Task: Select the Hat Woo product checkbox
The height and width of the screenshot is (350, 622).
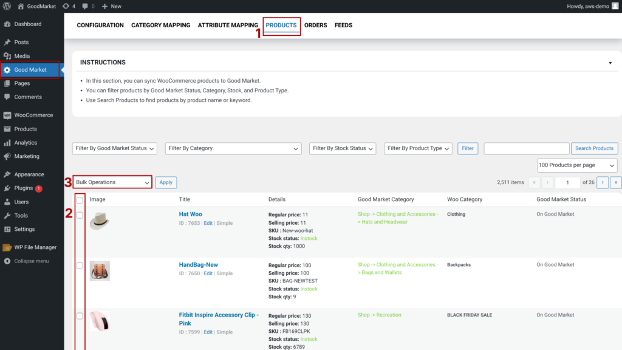Action: [80, 215]
